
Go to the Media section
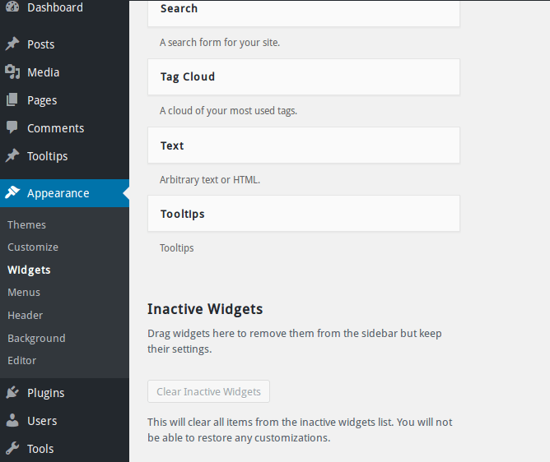point(43,72)
